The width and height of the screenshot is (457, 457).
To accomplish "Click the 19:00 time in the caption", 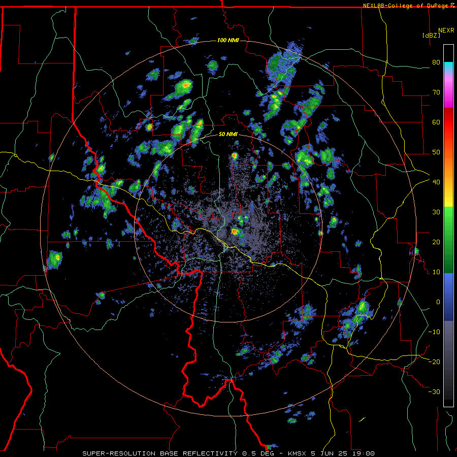I will click(363, 453).
